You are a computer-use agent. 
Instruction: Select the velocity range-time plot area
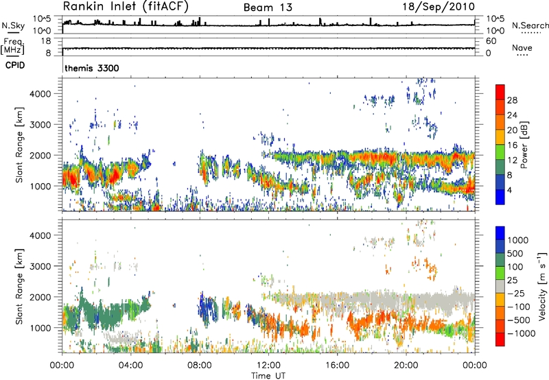click(x=268, y=286)
